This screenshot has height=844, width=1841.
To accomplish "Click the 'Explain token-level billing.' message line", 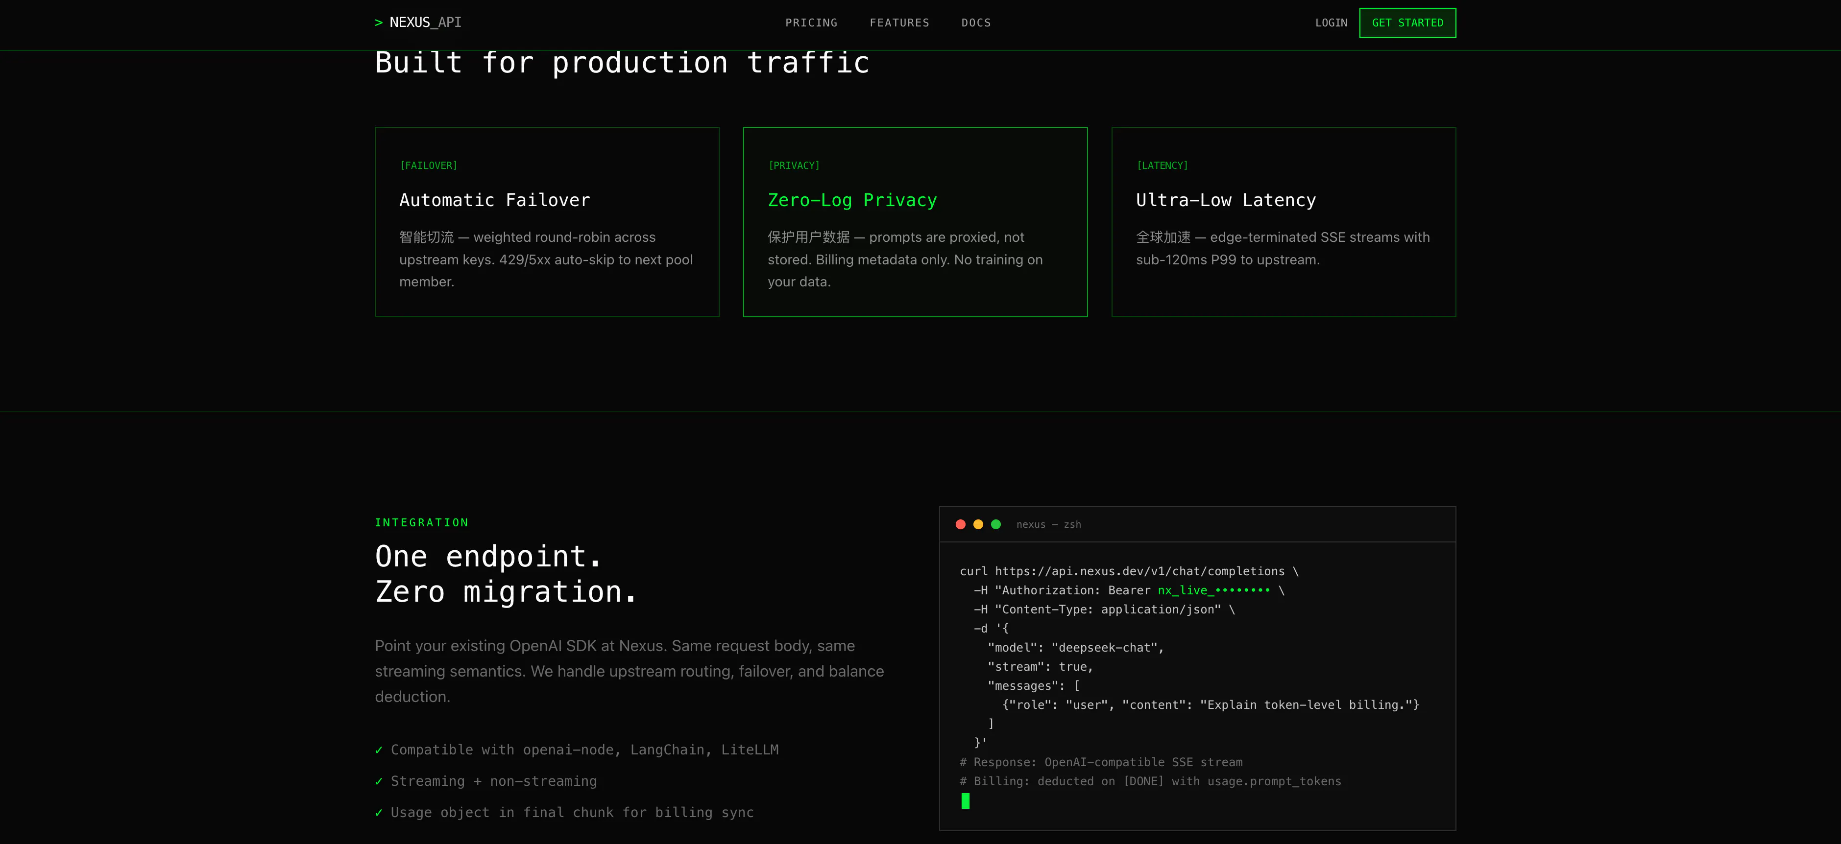I will click(x=1210, y=705).
